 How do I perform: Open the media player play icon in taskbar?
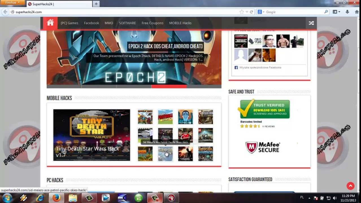point(106,198)
